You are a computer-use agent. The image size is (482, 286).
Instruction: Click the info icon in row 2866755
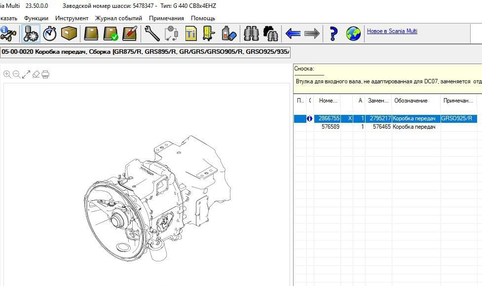(310, 119)
